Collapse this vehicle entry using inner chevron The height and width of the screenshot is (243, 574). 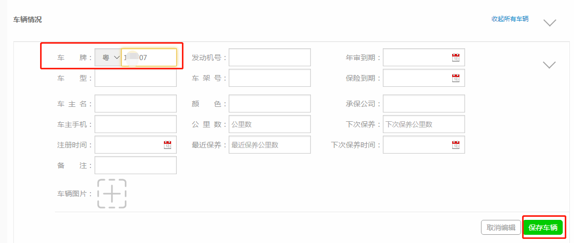[x=549, y=65]
